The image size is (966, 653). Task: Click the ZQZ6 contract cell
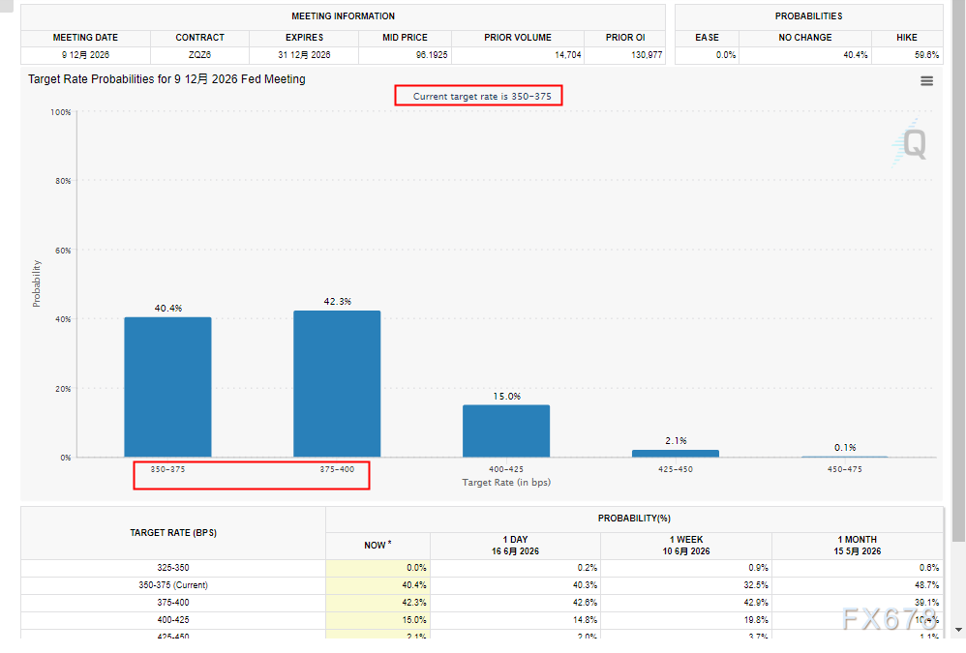199,55
